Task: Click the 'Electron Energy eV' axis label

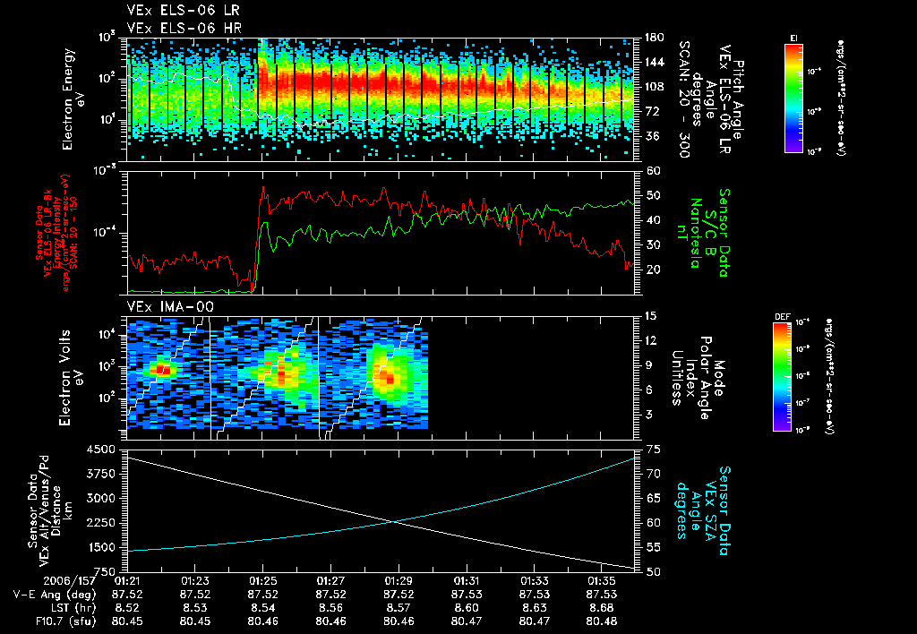Action: click(74, 99)
